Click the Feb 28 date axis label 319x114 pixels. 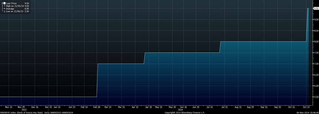point(97,107)
